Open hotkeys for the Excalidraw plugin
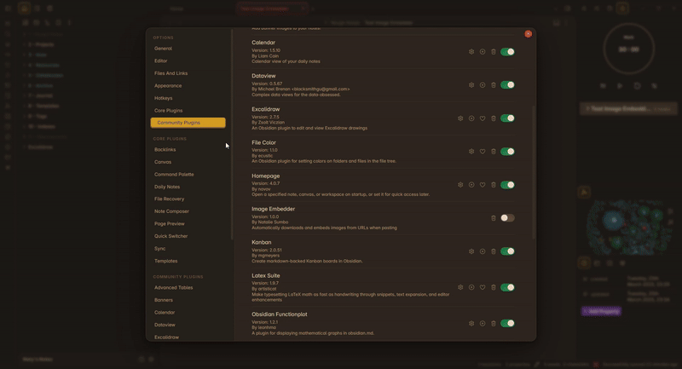 [x=471, y=118]
